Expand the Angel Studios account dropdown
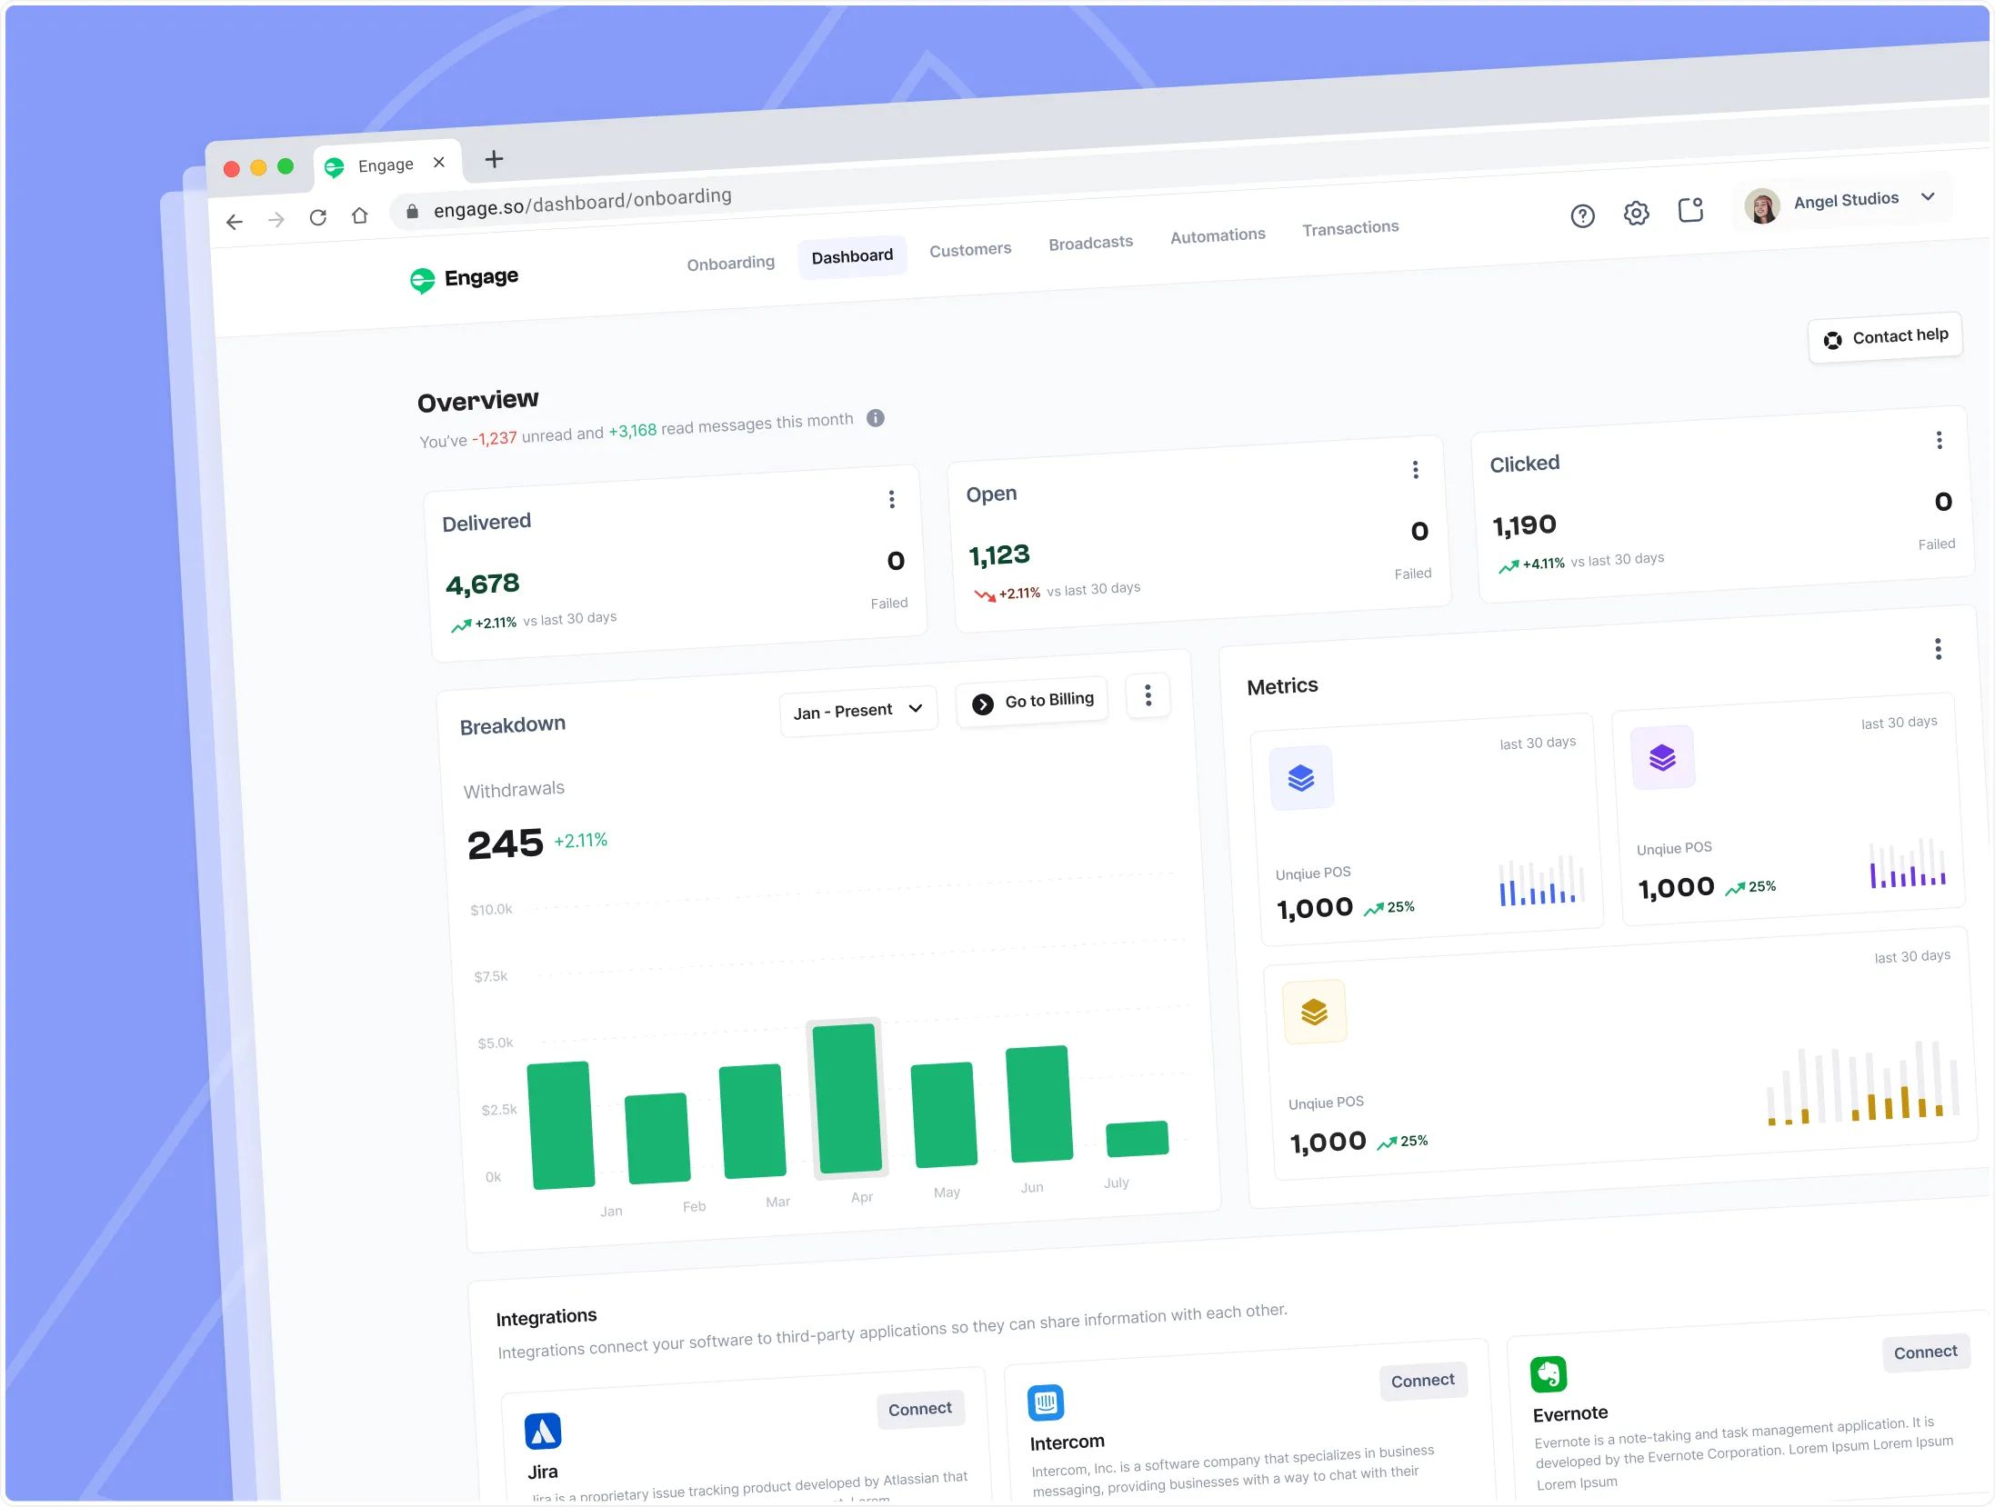 [x=1927, y=197]
